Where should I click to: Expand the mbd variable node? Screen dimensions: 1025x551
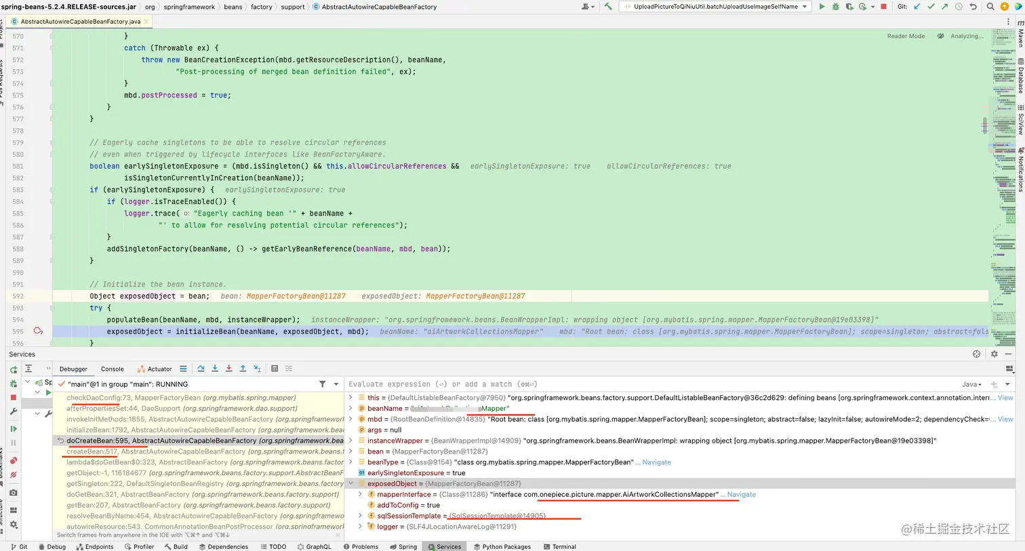point(351,420)
